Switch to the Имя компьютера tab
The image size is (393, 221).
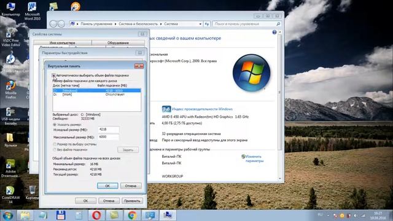(62, 43)
